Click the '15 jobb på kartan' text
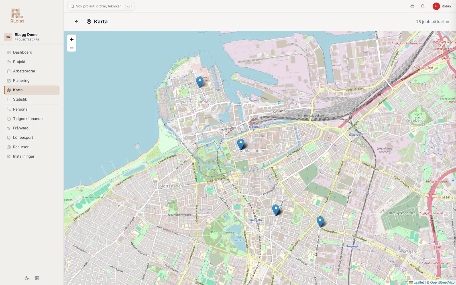 [x=432, y=22]
